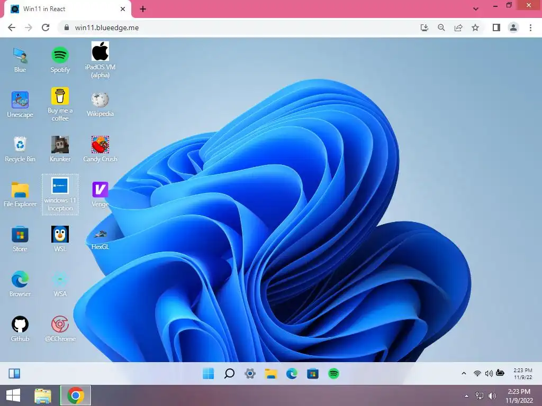Open the Github desktop icon

20,329
